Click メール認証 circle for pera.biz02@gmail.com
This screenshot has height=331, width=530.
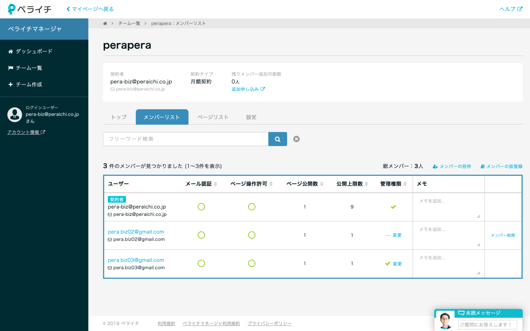point(201,235)
